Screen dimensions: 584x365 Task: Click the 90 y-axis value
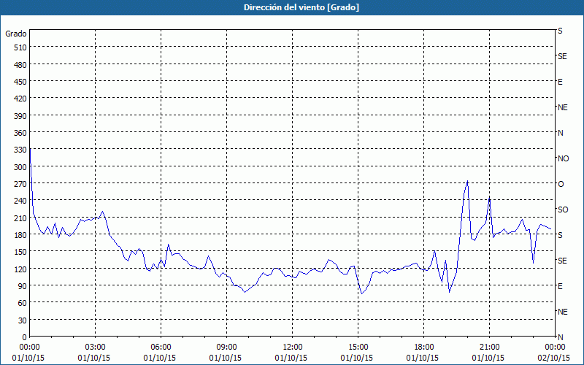[x=22, y=286]
